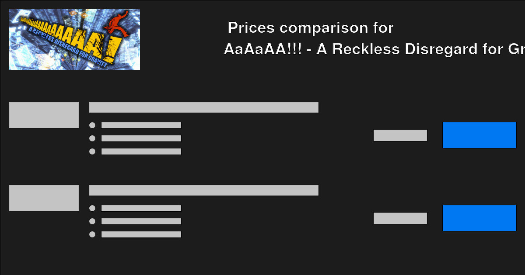
Task: Click the third bullet marker in top offer
Action: click(92, 151)
